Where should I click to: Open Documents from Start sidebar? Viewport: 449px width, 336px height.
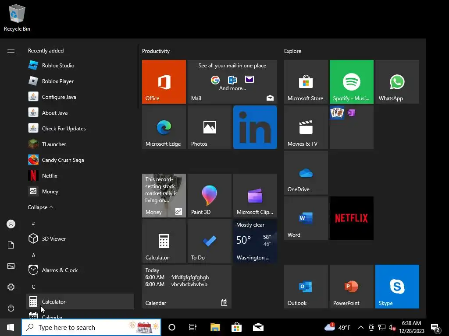click(11, 245)
